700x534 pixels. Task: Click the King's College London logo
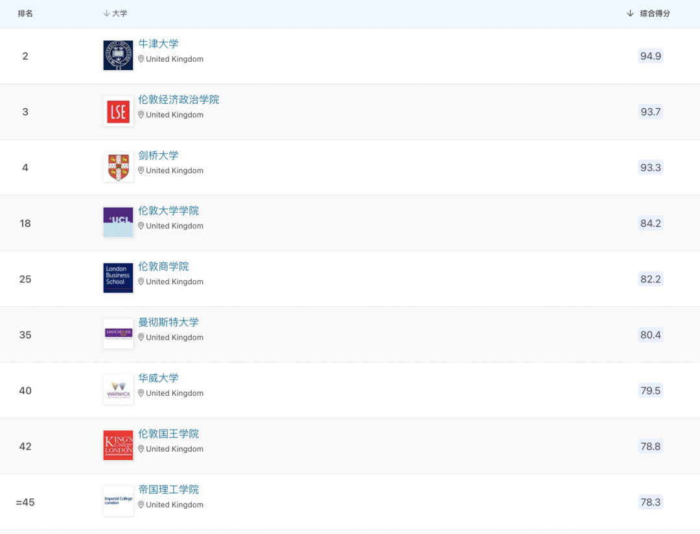point(119,446)
